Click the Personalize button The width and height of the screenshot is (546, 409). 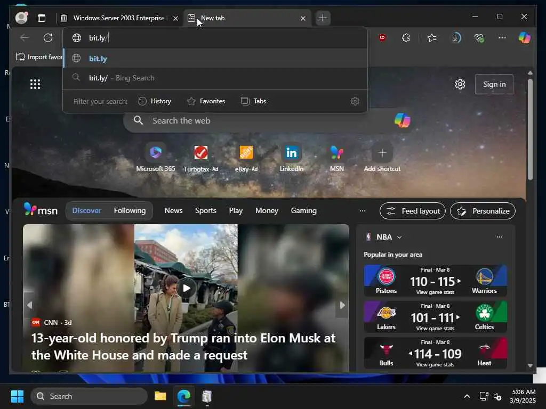click(x=483, y=211)
